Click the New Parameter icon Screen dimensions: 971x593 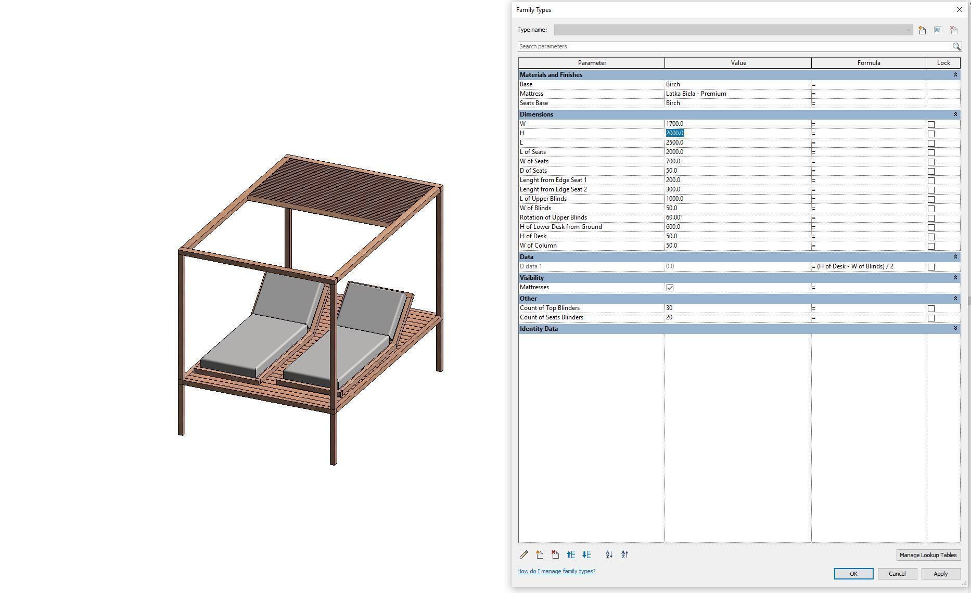[x=540, y=555]
